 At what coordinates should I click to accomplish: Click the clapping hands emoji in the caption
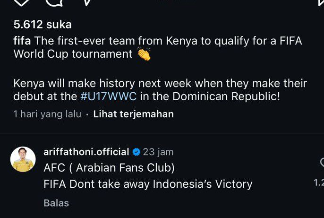click(144, 54)
